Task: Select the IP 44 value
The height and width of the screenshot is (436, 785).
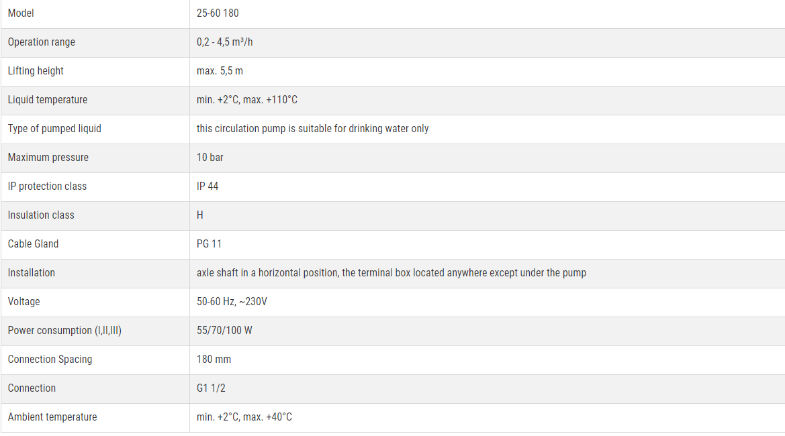Action: point(207,186)
